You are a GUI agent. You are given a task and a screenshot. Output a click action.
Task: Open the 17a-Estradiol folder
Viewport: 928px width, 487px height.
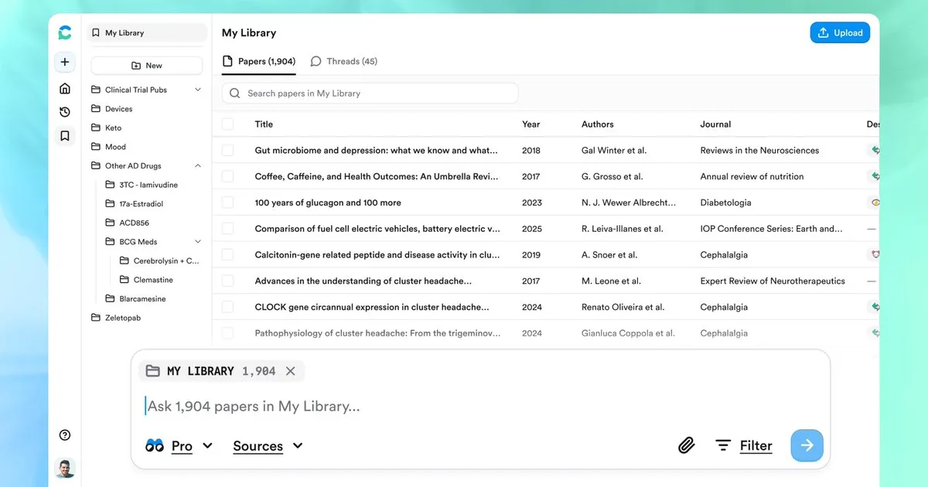(x=142, y=204)
